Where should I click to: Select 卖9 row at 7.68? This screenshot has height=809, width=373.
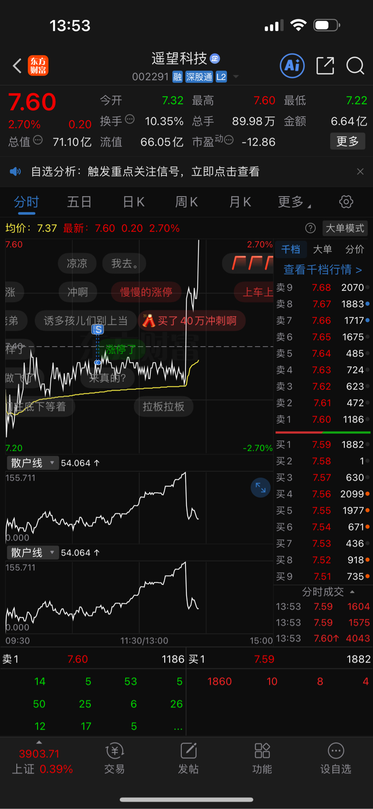pos(322,287)
